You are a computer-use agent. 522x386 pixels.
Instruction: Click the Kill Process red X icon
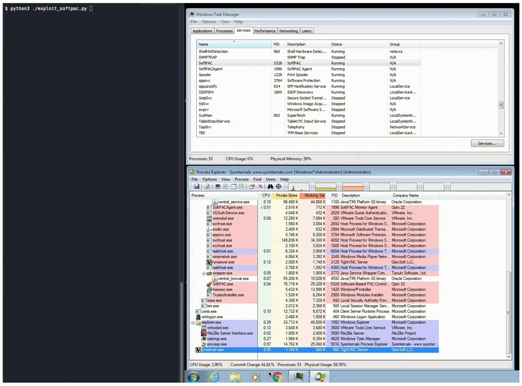(260, 187)
